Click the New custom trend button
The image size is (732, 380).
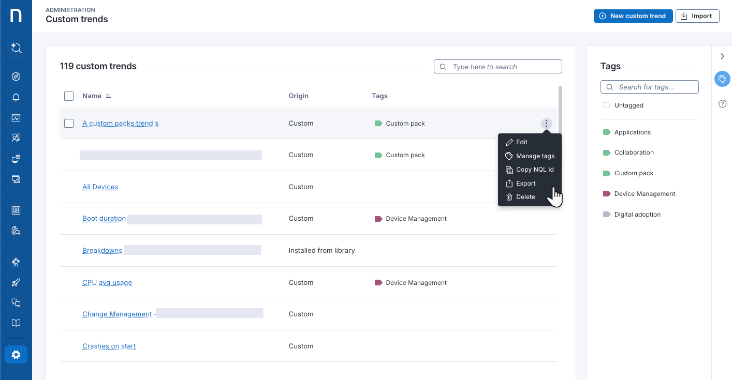pyautogui.click(x=633, y=16)
